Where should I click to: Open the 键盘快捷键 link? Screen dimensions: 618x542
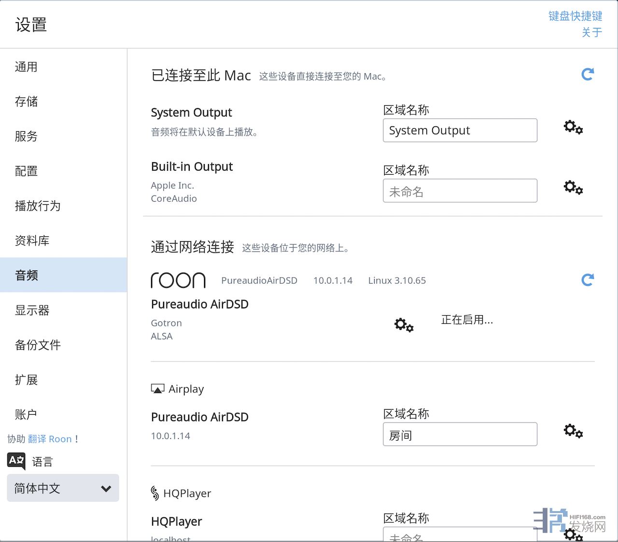coord(575,16)
